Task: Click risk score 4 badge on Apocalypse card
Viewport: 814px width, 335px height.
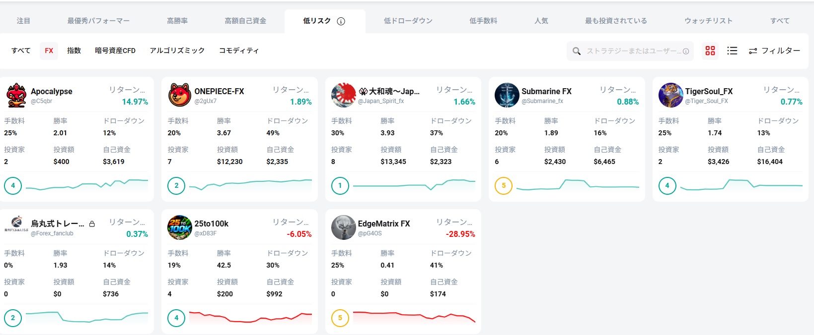Action: click(x=13, y=186)
